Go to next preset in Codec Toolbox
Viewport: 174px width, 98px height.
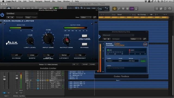pyautogui.click(x=109, y=39)
